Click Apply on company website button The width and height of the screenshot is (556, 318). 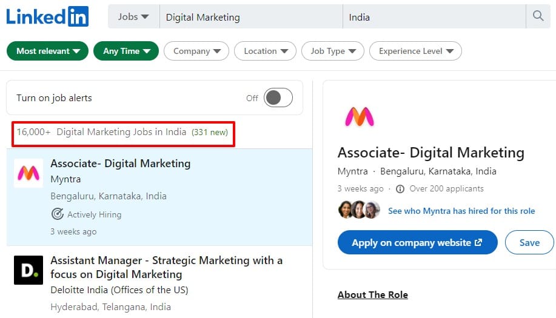tap(417, 242)
